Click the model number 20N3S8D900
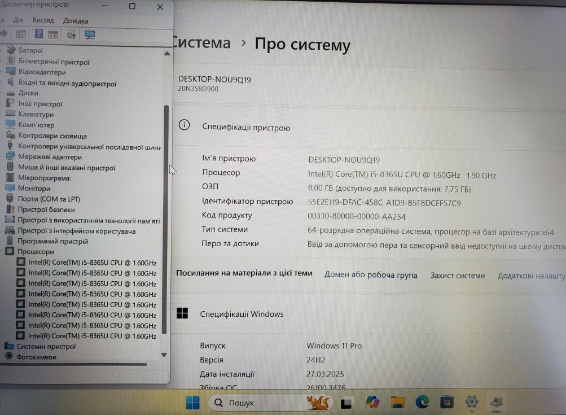The image size is (566, 415). click(x=198, y=89)
